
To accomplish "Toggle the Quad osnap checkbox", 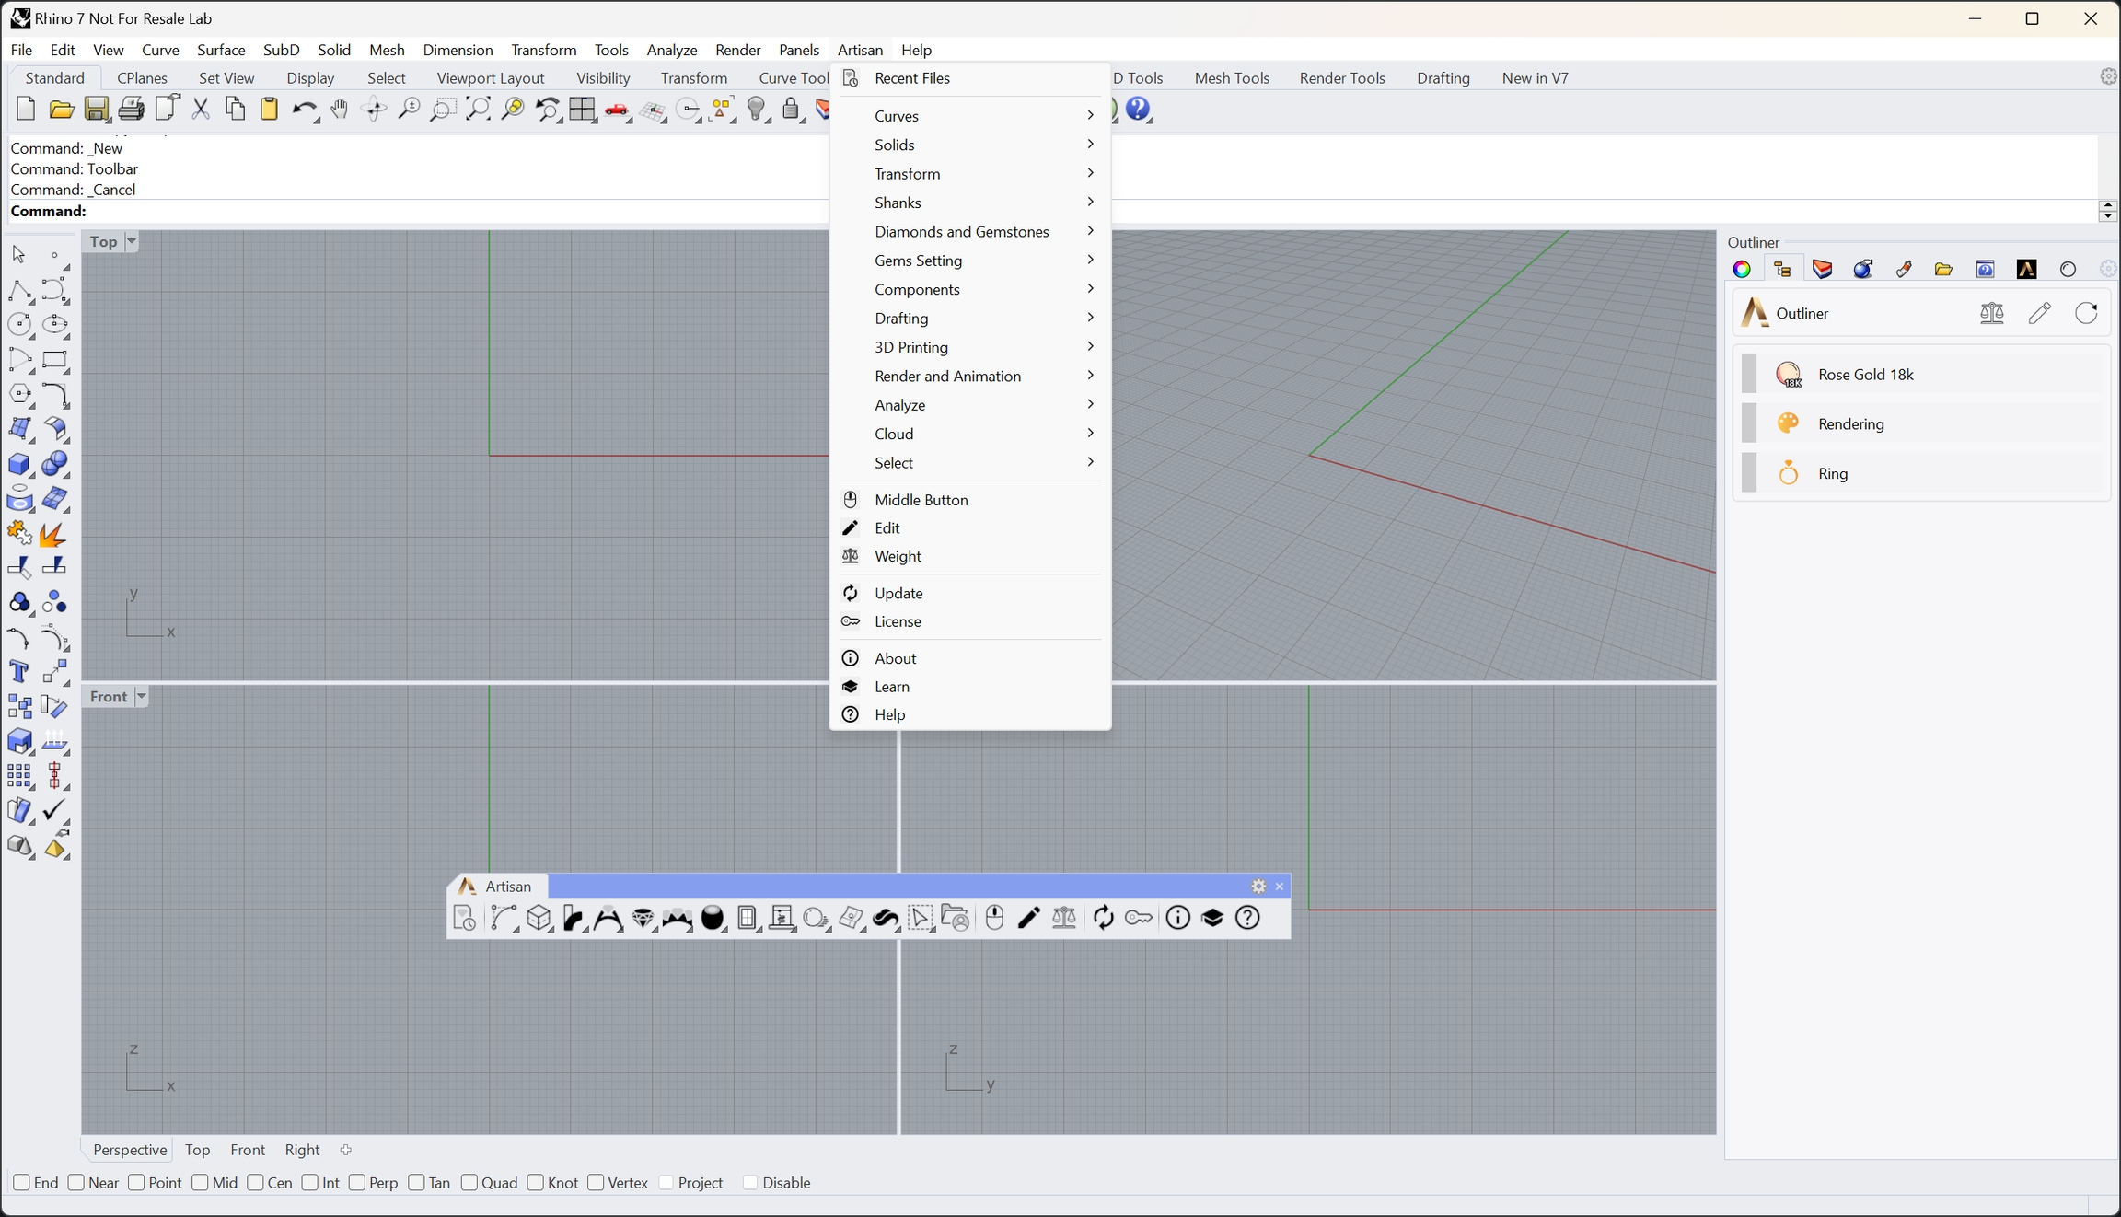I will pos(469,1183).
